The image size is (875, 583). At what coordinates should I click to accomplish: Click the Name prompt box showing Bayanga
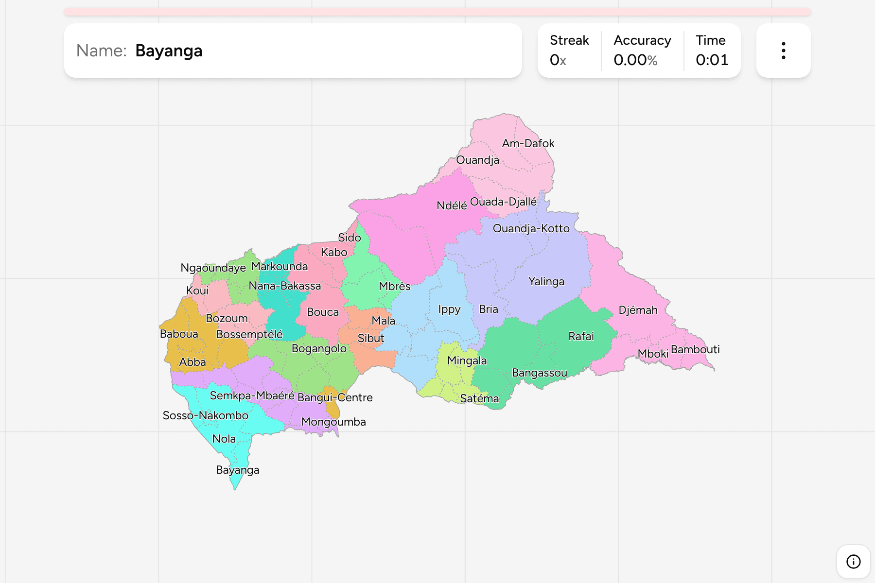[293, 51]
